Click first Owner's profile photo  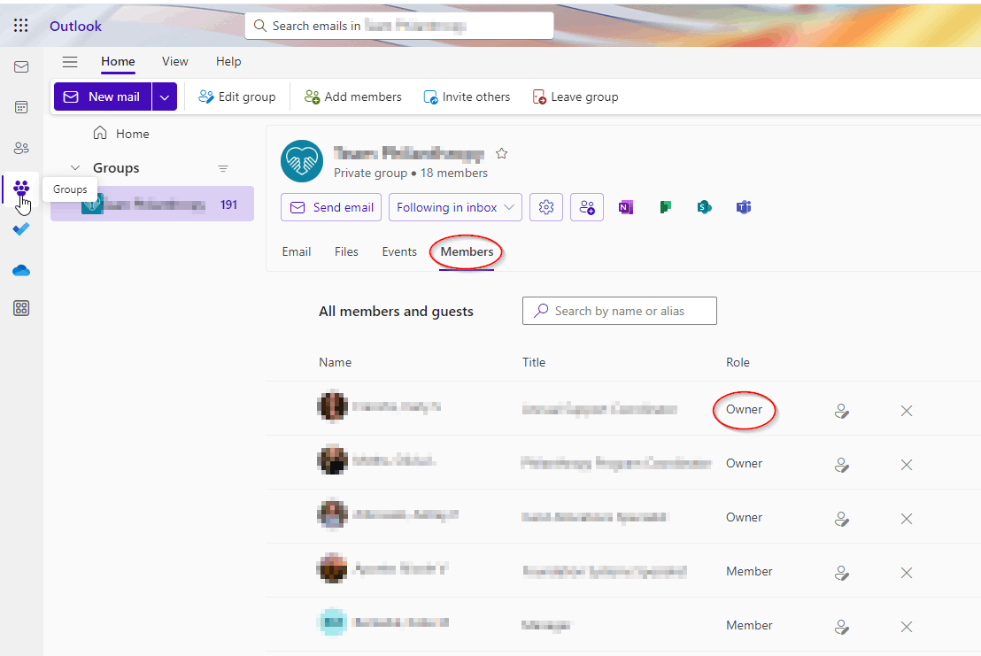pyautogui.click(x=332, y=406)
